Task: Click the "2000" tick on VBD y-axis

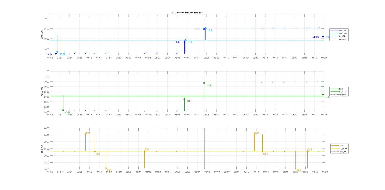Action: click(x=46, y=18)
